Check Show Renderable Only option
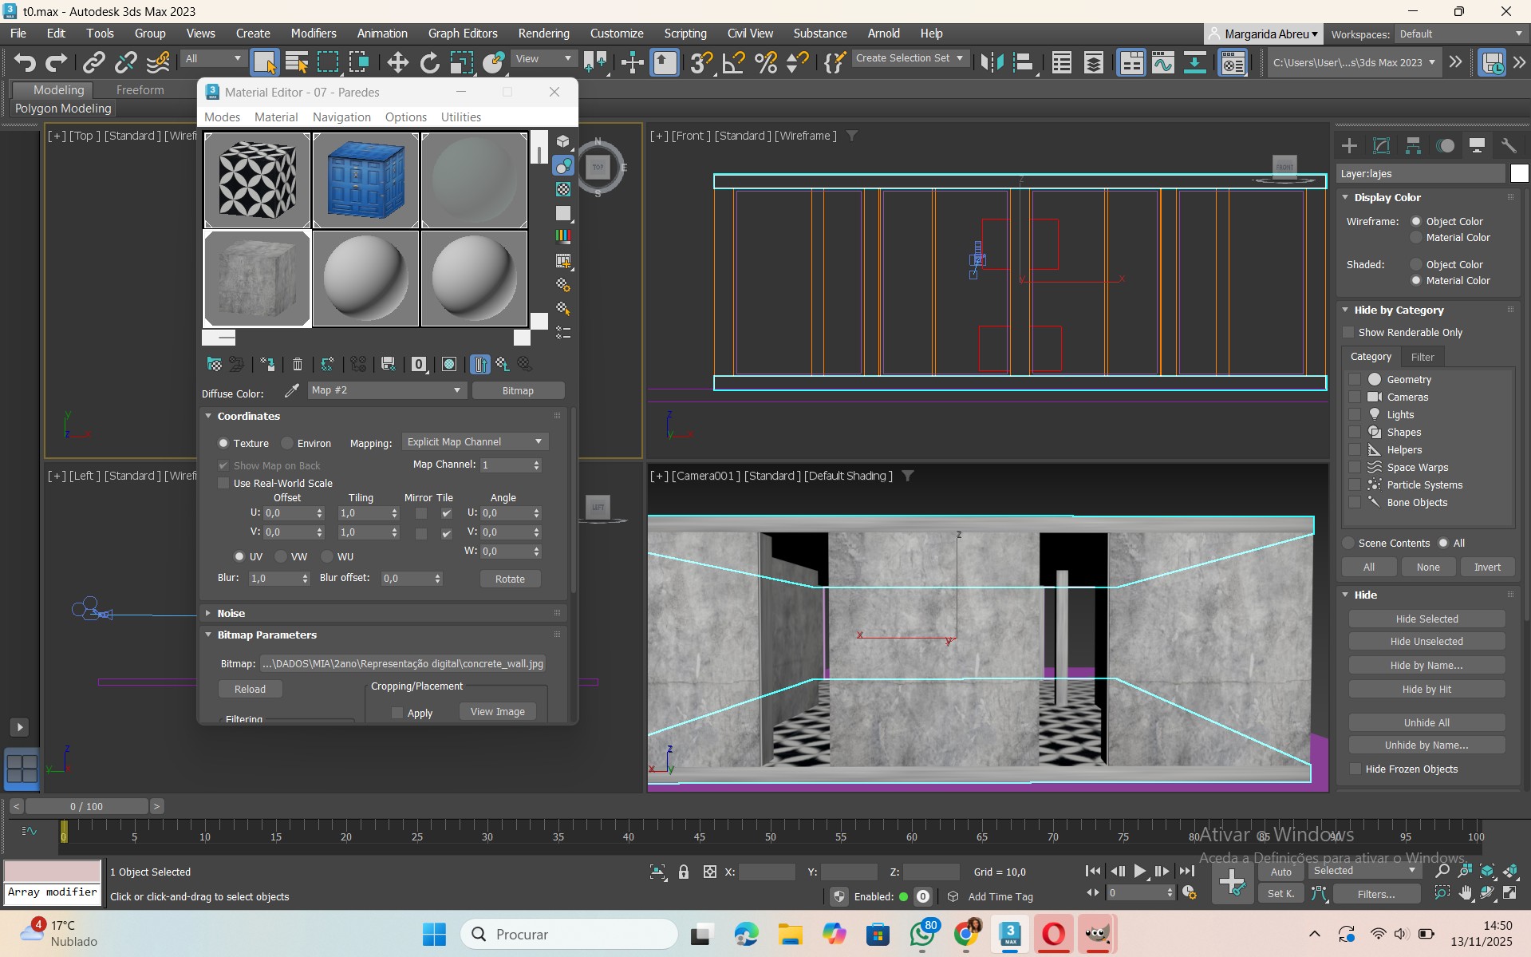1531x957 pixels. click(1349, 332)
